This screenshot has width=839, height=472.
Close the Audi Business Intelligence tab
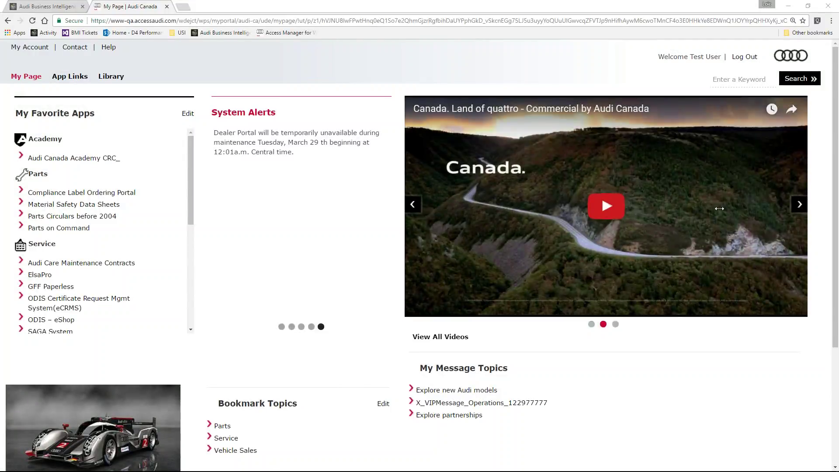82,7
